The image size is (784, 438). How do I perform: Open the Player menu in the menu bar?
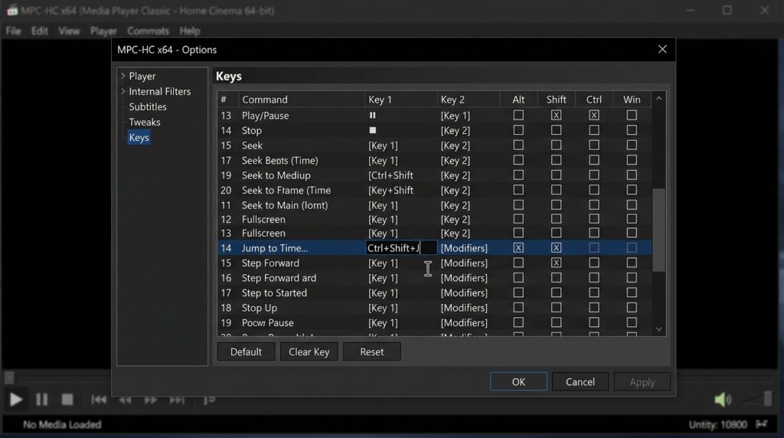coord(103,31)
